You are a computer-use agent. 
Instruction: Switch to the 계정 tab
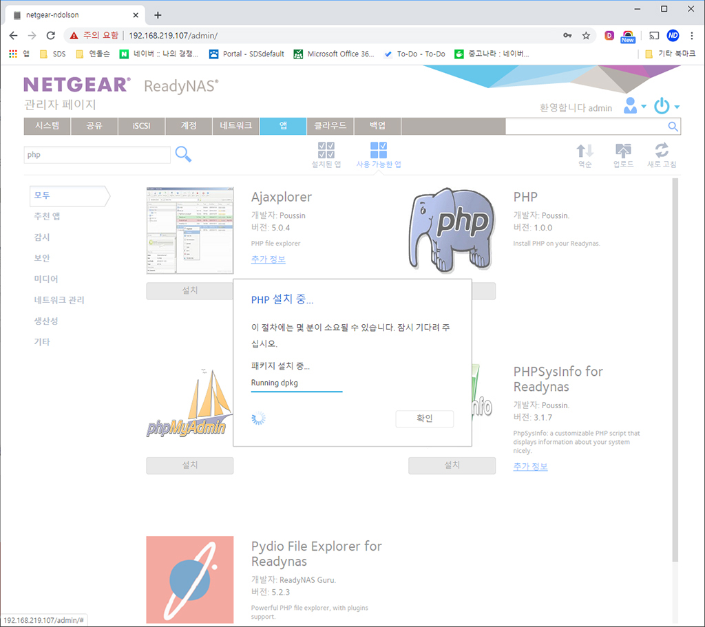click(x=189, y=126)
